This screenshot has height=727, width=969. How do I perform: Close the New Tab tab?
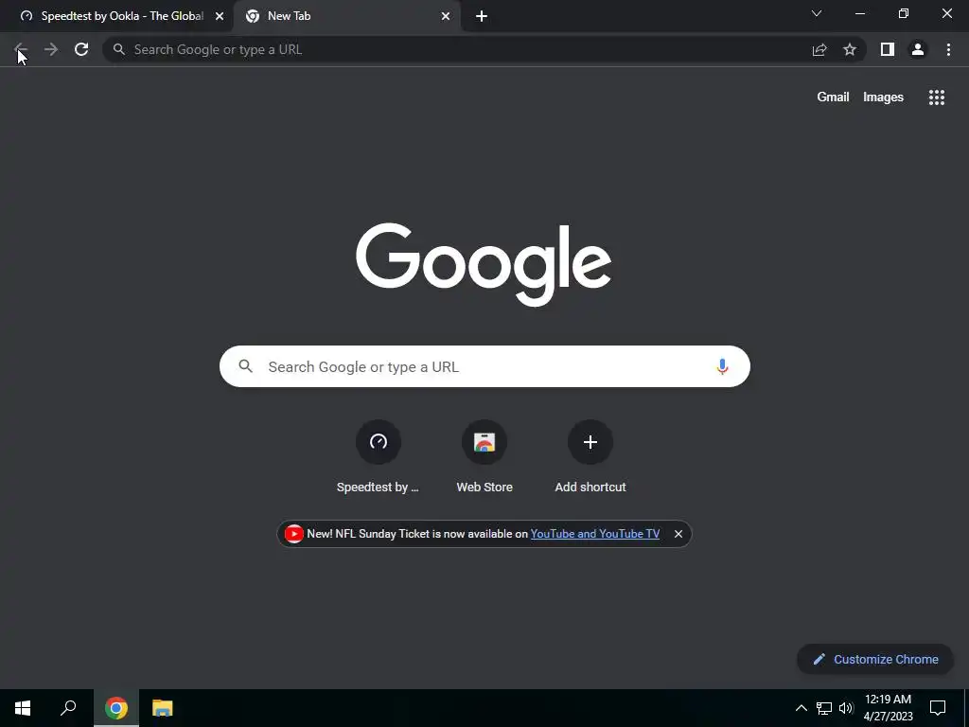click(x=446, y=16)
